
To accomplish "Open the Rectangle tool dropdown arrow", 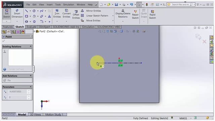I will (x=30, y=16).
